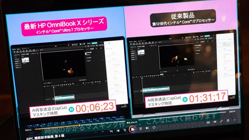Screen dimensions: 249x140
Task: Click the pink HP OmniBook X シリーズ banner
Action: pos(64,26)
